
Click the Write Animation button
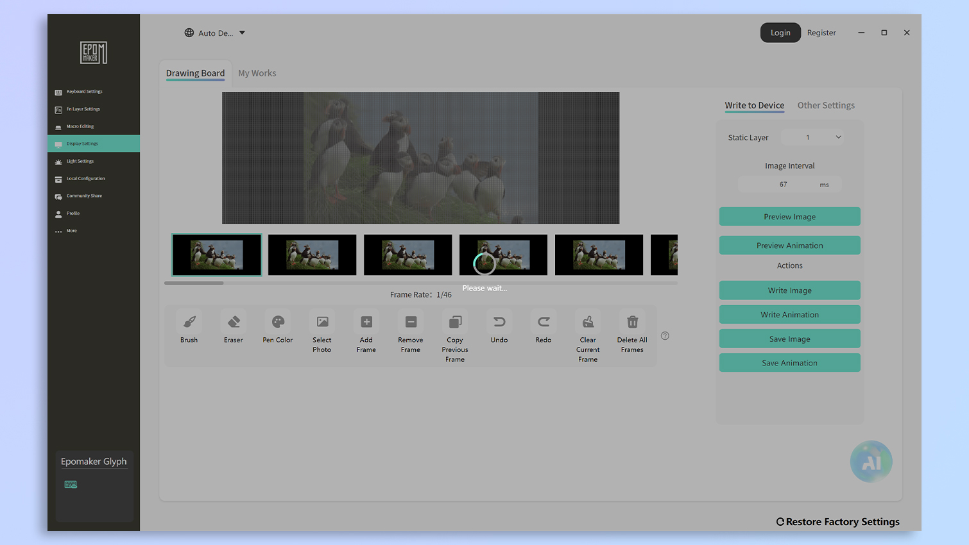789,315
